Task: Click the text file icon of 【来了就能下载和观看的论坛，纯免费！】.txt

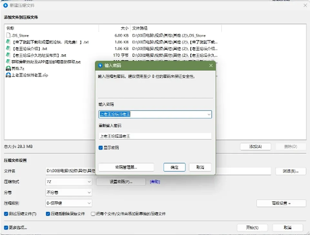Action: (8, 42)
